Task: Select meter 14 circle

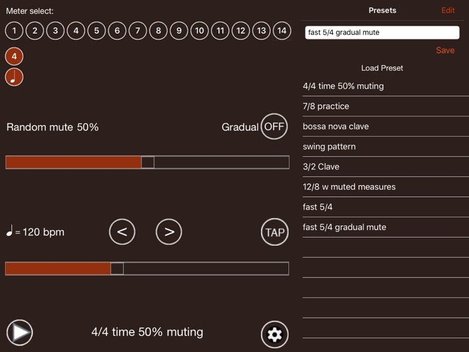Action: coord(282,31)
